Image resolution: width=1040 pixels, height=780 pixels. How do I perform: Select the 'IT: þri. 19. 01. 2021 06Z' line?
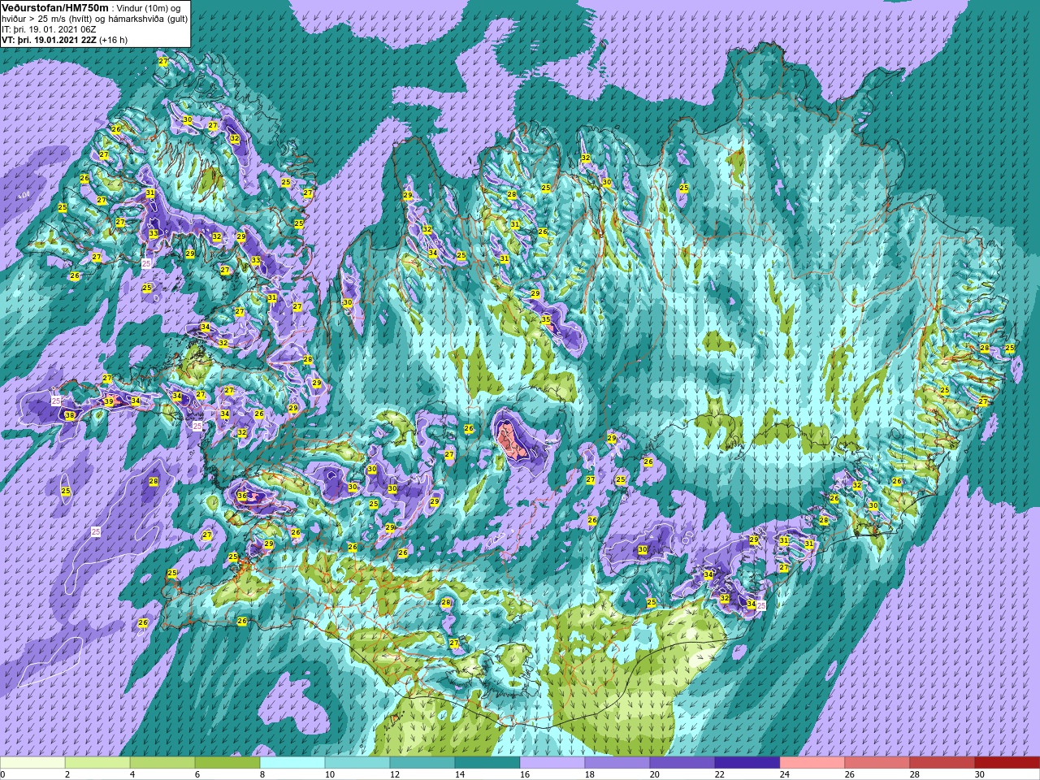(x=50, y=28)
